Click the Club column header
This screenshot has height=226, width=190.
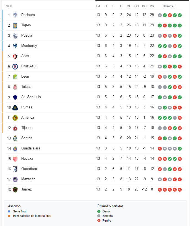coord(9,6)
